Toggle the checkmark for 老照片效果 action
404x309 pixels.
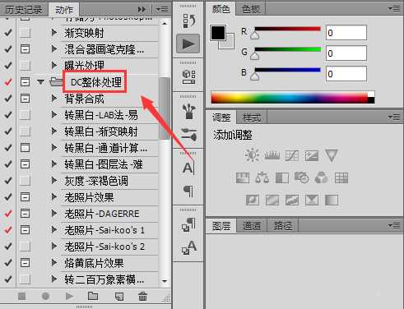click(x=8, y=197)
